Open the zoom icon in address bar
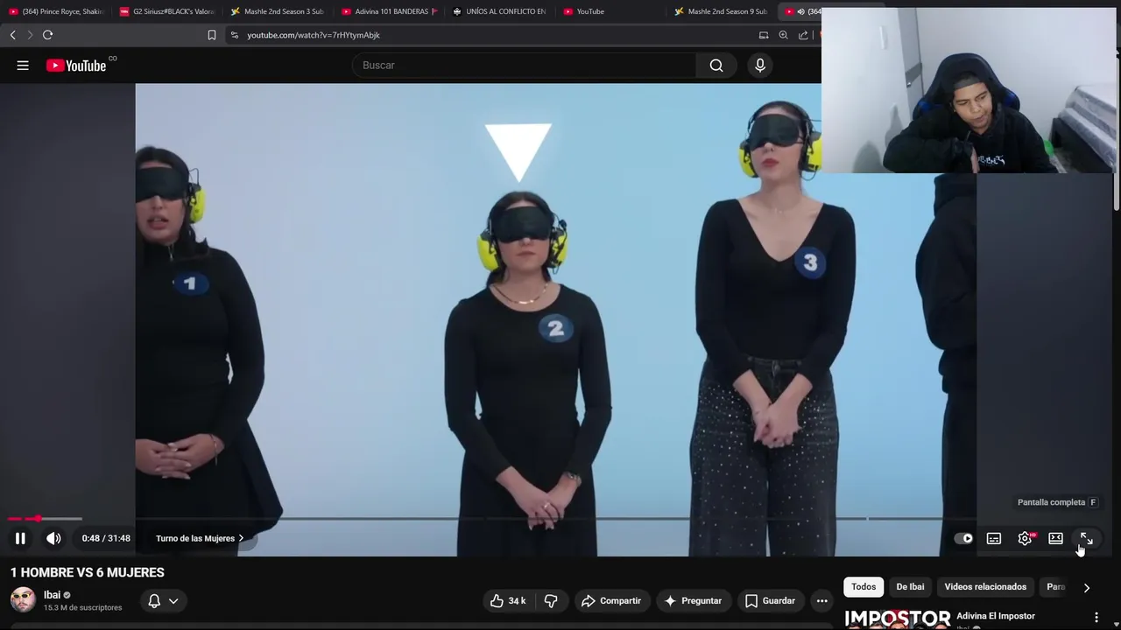The height and width of the screenshot is (630, 1121). tap(784, 35)
